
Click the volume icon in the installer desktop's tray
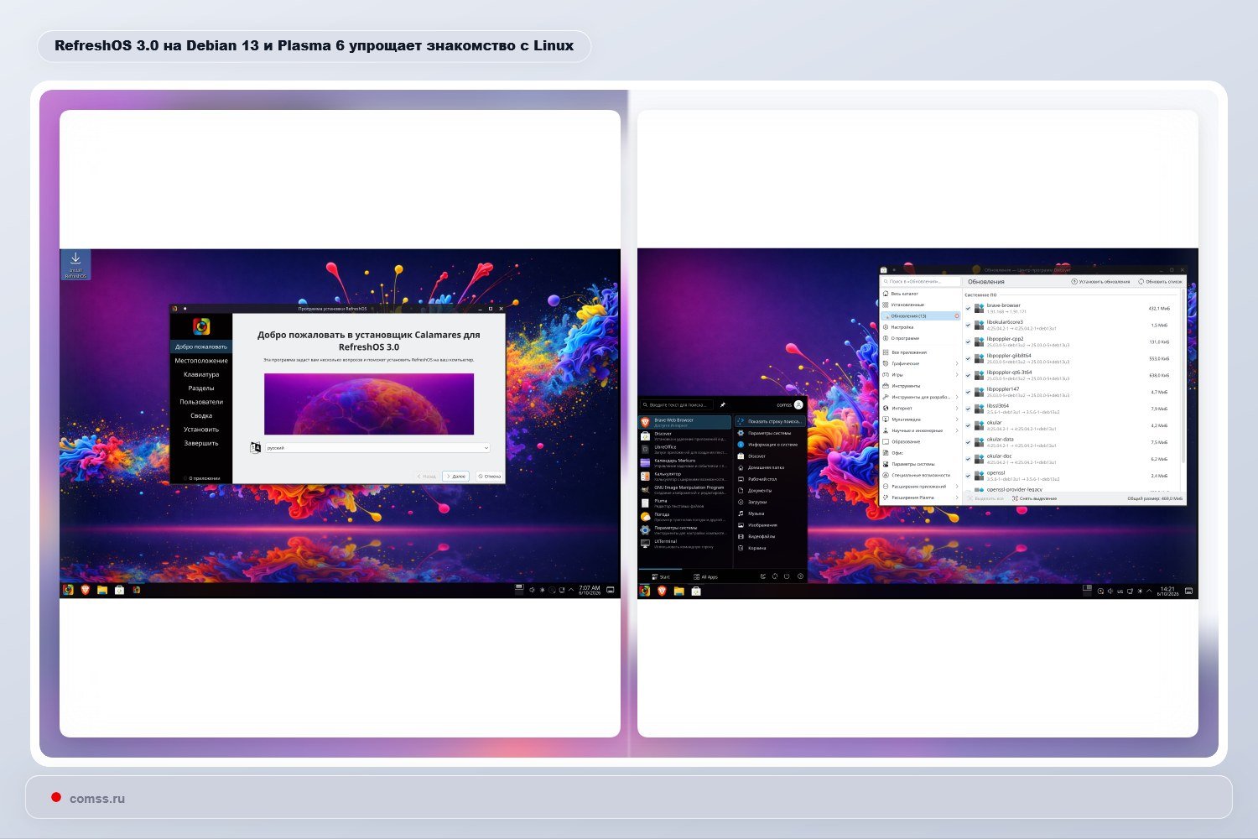[x=532, y=591]
